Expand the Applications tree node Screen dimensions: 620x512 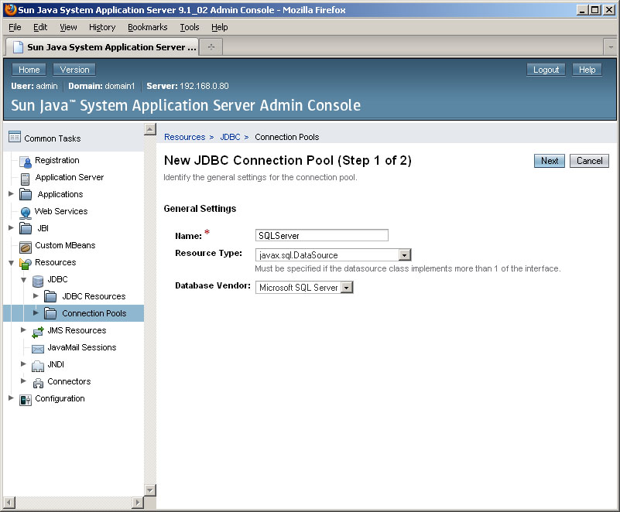tap(11, 193)
